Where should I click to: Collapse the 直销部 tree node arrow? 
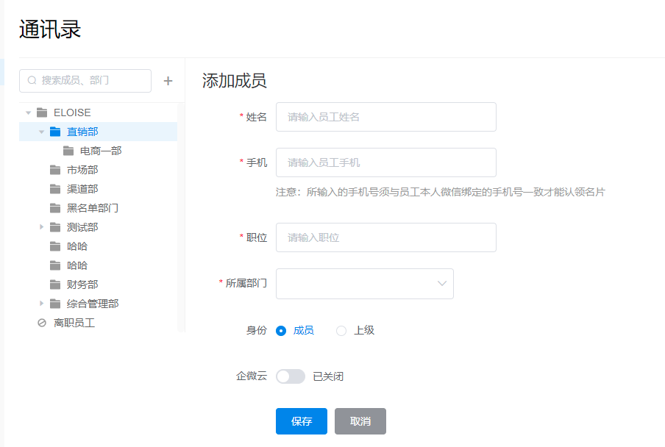[x=42, y=132]
